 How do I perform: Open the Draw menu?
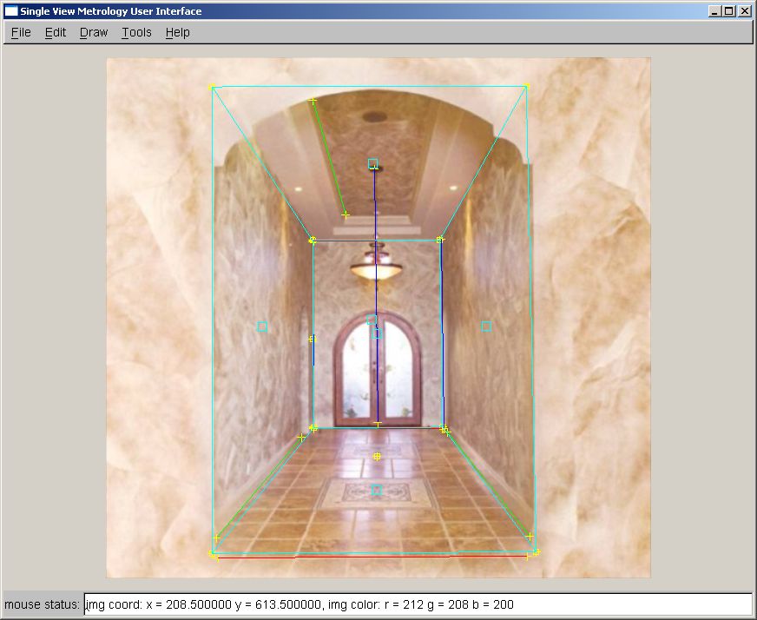point(93,32)
